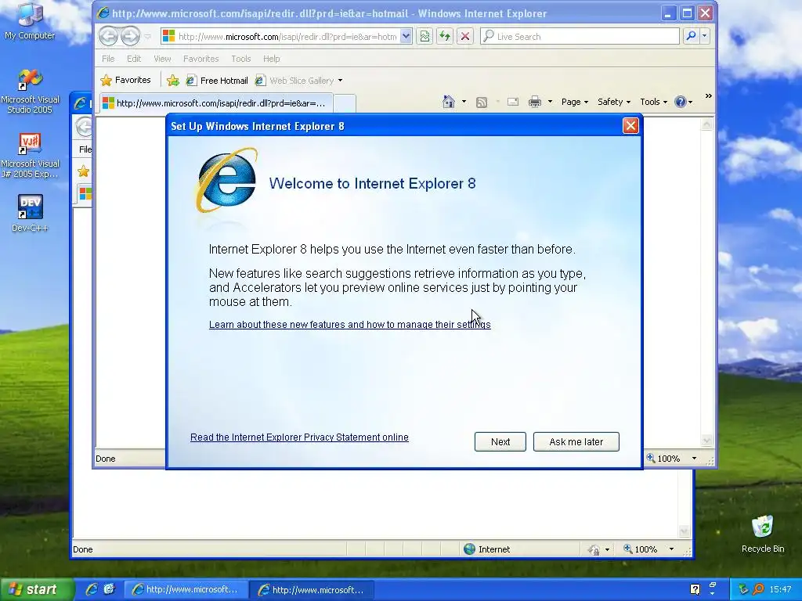
Task: Open the Tools menu in menu bar
Action: [x=241, y=59]
